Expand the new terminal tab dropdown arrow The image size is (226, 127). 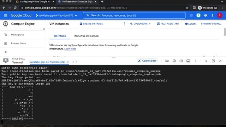coord(77,62)
